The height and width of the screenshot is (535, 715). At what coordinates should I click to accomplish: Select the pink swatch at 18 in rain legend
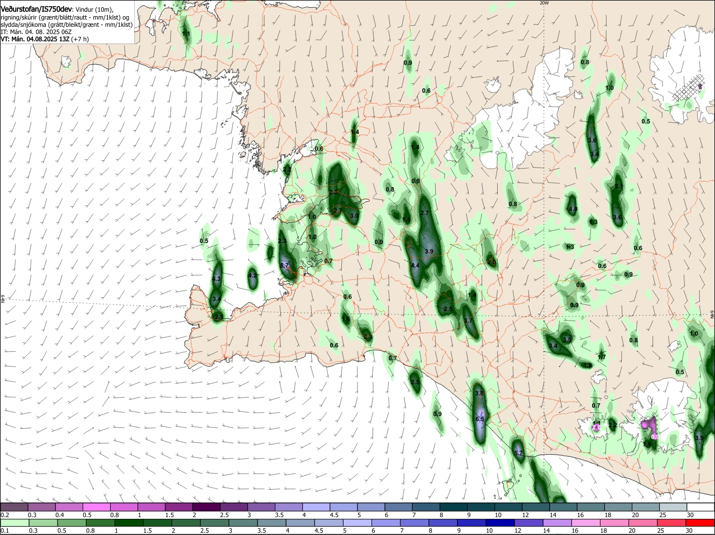pos(614,523)
